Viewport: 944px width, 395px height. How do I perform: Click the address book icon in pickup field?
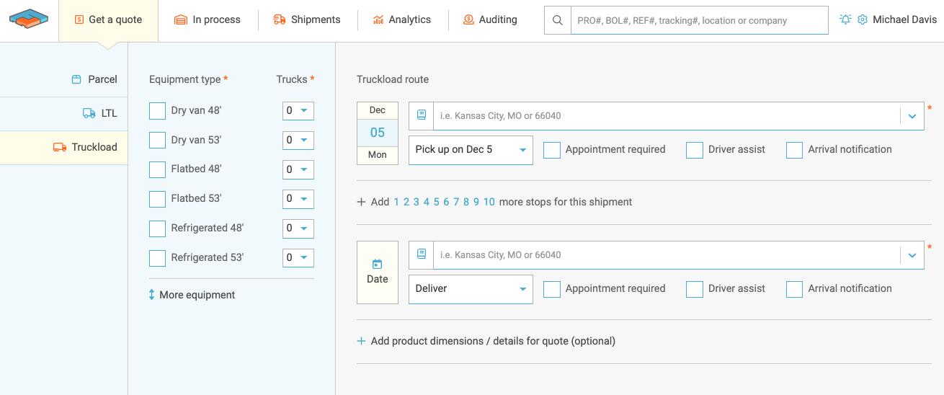422,115
